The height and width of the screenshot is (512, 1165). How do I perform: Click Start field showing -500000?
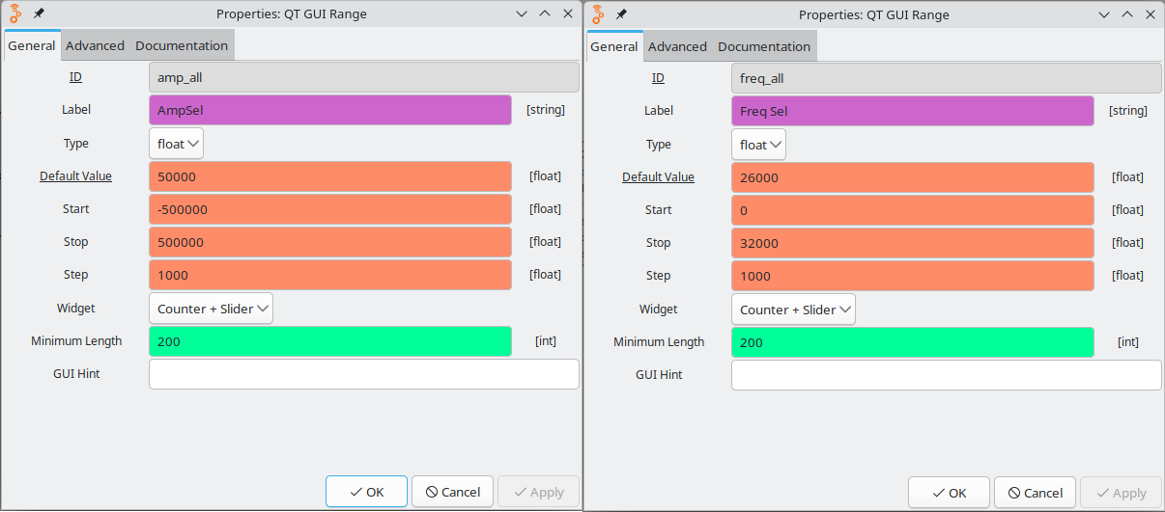[330, 209]
